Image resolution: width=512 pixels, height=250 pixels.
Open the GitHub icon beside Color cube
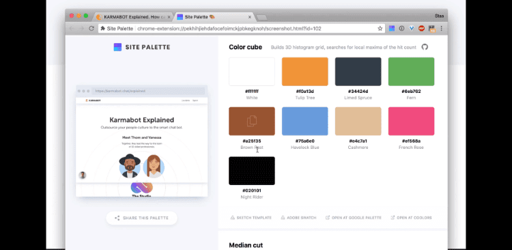425,46
